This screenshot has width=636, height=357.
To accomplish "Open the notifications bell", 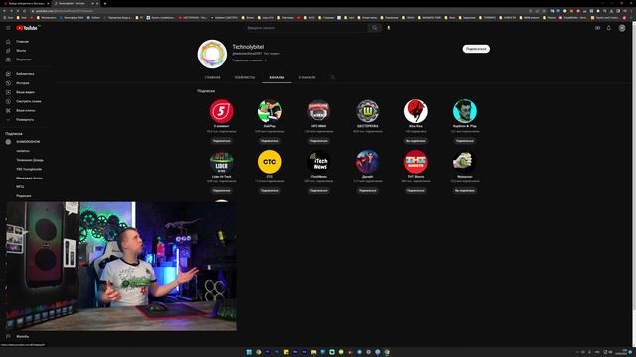I will pyautogui.click(x=609, y=28).
